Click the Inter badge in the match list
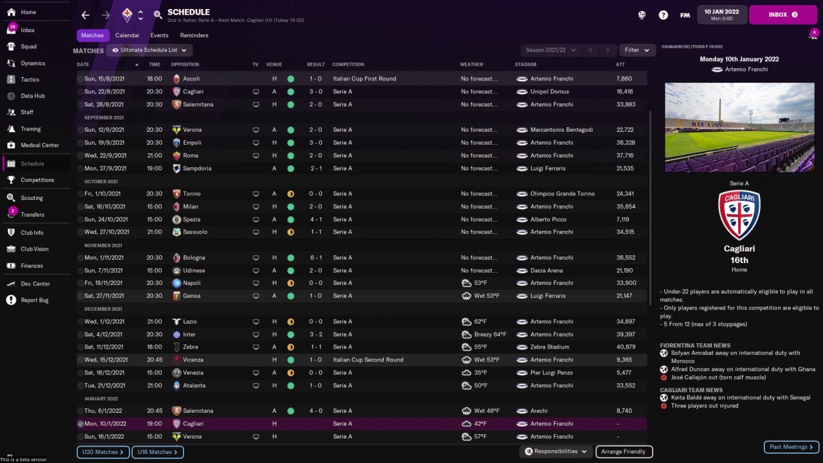Image resolution: width=823 pixels, height=463 pixels. tap(177, 334)
